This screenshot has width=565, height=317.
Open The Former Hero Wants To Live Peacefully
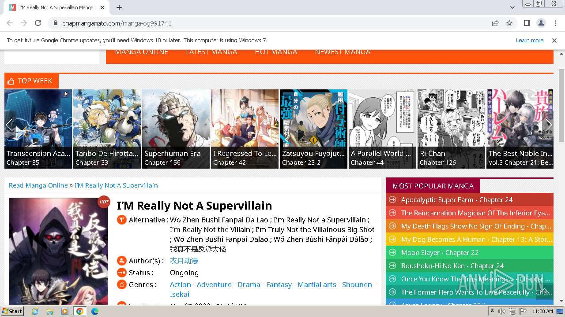(476, 292)
